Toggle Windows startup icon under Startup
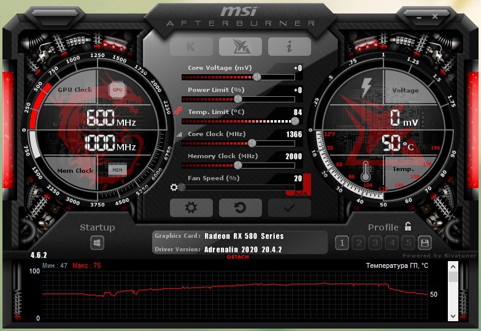 click(x=97, y=243)
